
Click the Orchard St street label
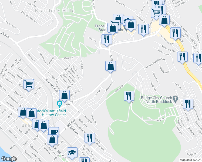tap(120, 3)
